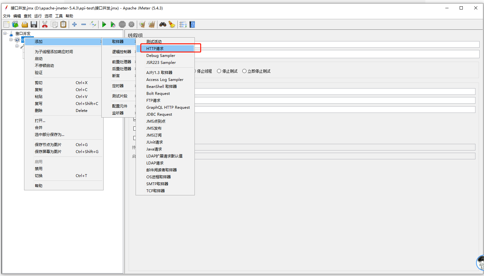Click the Clear results broom-gear icon
Screen dimensions: 484x276
point(142,24)
